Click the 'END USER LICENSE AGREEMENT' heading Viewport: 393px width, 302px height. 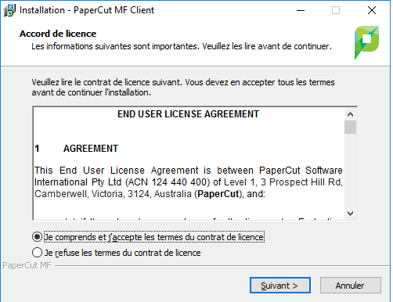pyautogui.click(x=188, y=114)
